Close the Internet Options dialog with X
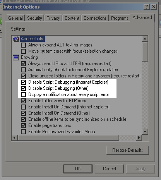161x180 pixels. click(x=154, y=7)
